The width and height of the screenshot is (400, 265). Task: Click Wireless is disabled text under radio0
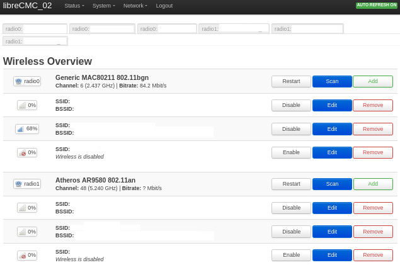tap(79, 157)
